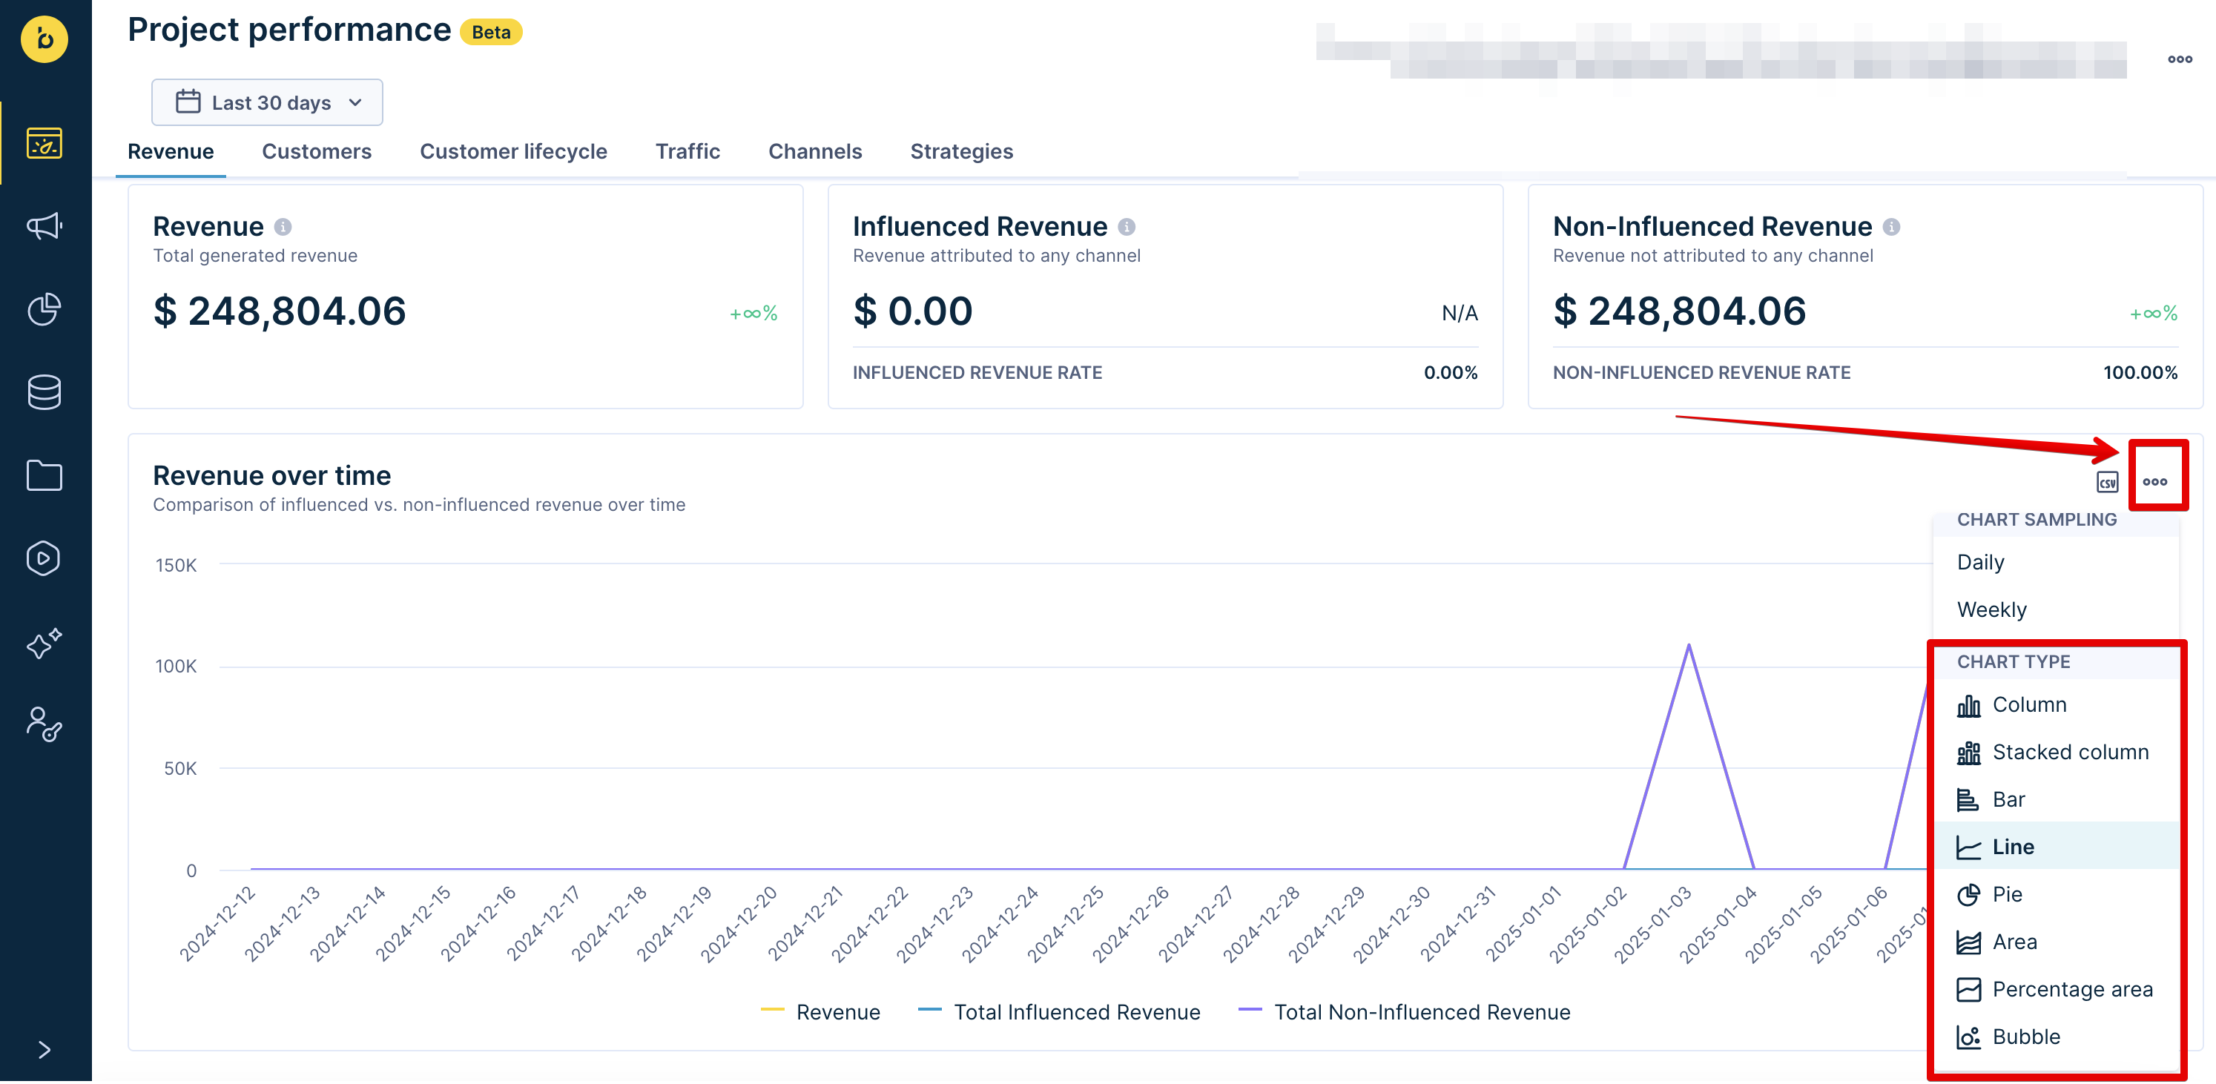Select Weekly chart sampling
The image size is (2216, 1084).
click(2055, 610)
